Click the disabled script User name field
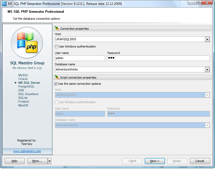 tap(80, 114)
